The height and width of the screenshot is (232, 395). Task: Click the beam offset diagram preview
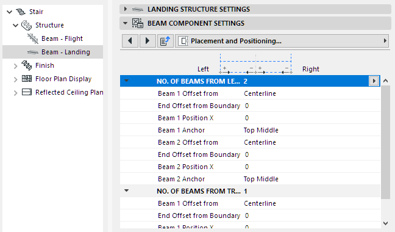[255, 63]
